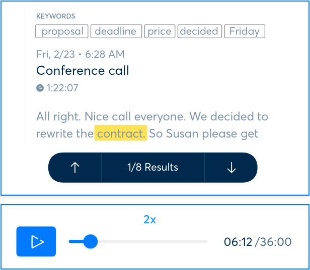The image size is (310, 270).
Task: Choose the "price" keyword tag
Action: (160, 31)
